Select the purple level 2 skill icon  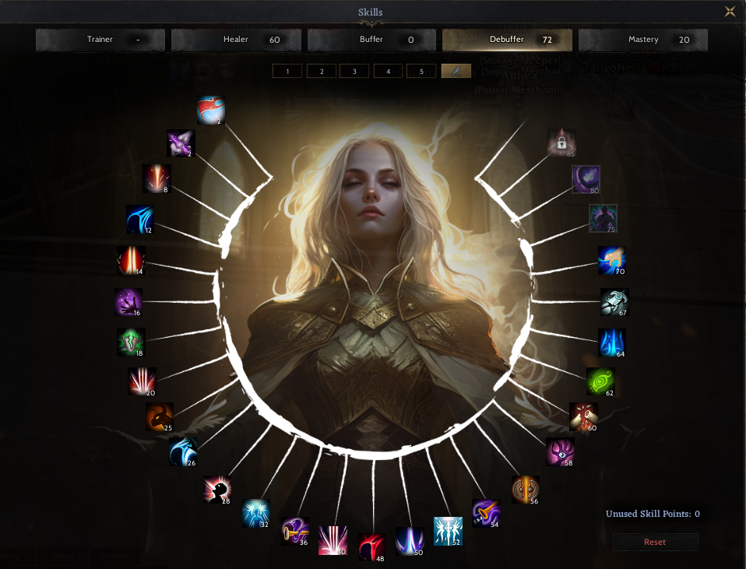[181, 143]
